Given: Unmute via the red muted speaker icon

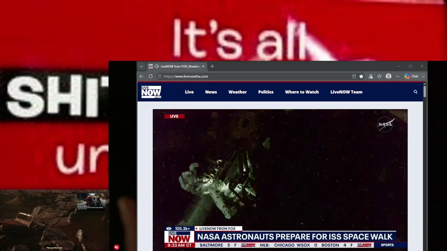Looking at the screenshot, I should coord(117,247).
